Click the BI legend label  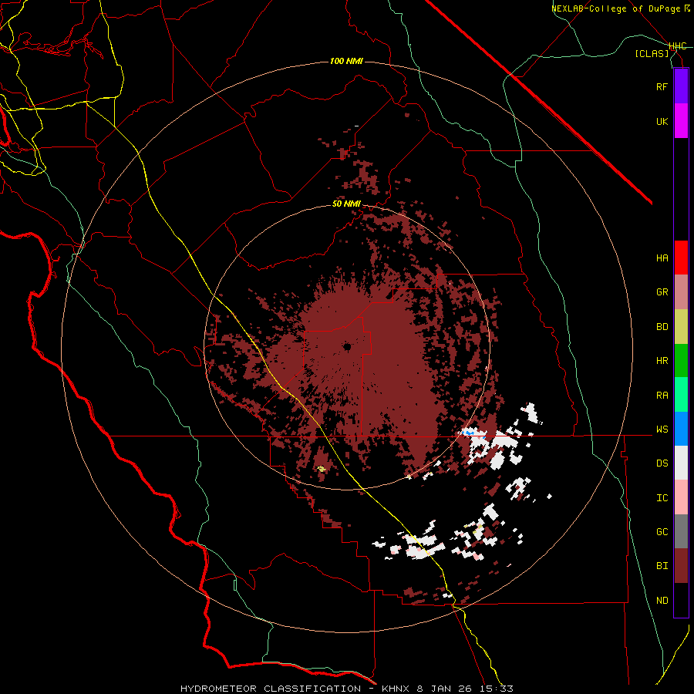tap(662, 566)
